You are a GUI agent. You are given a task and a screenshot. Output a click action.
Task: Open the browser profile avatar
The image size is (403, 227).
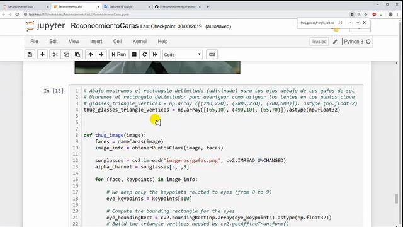click(390, 15)
